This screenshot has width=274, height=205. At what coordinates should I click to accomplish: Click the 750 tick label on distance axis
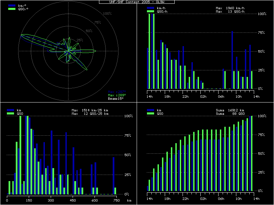click(x=116, y=201)
